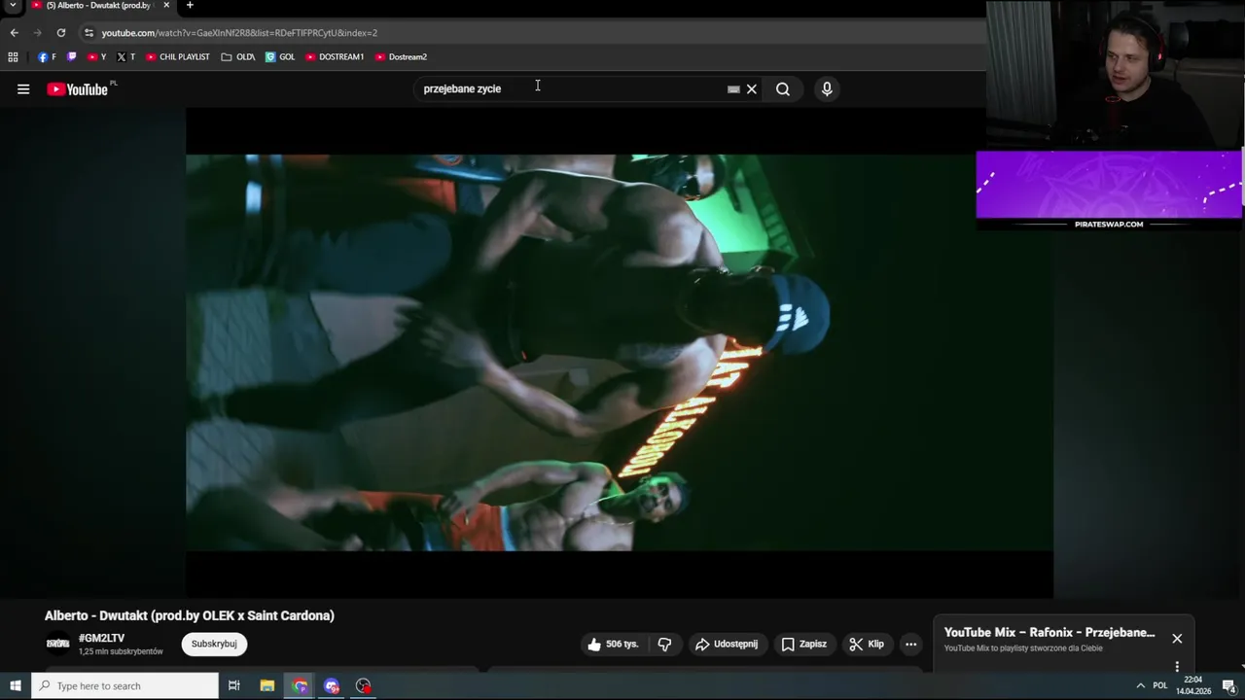This screenshot has height=700, width=1245.
Task: Open Task View on taskbar
Action: pos(233,686)
